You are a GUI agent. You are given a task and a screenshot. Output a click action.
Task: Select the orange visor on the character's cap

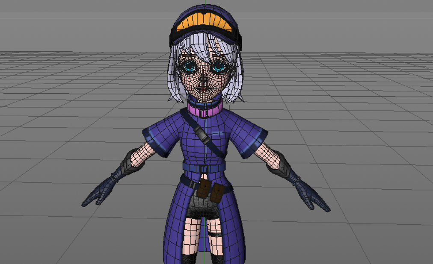pyautogui.click(x=205, y=22)
